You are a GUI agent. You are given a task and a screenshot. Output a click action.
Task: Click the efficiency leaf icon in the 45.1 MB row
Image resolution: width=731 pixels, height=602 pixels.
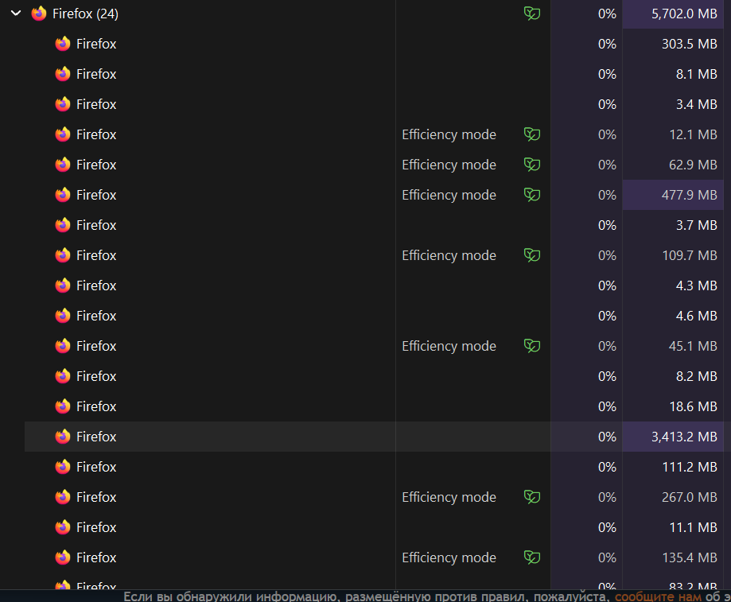point(532,346)
